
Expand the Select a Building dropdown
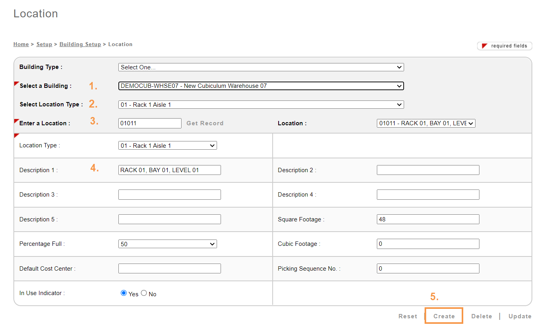(261, 86)
